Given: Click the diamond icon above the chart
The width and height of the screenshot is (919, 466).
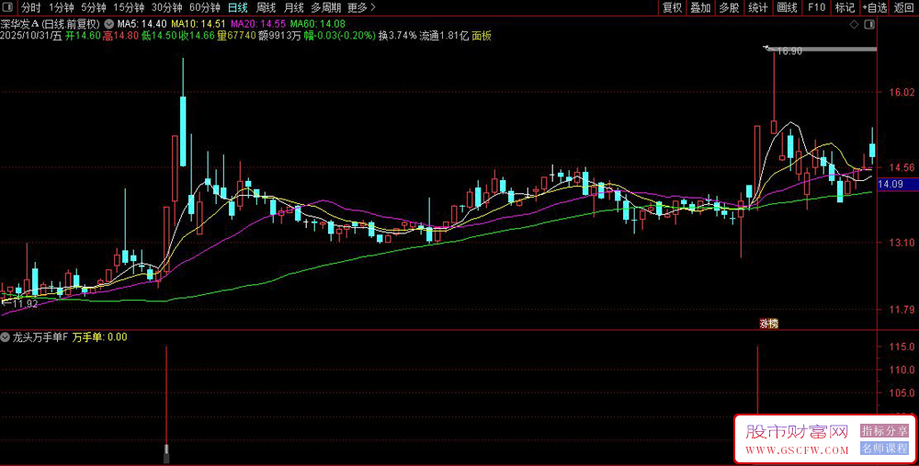Looking at the screenshot, I should tap(854, 25).
